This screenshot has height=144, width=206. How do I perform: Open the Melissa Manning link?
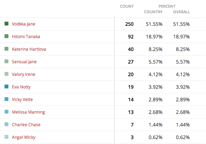28,112
